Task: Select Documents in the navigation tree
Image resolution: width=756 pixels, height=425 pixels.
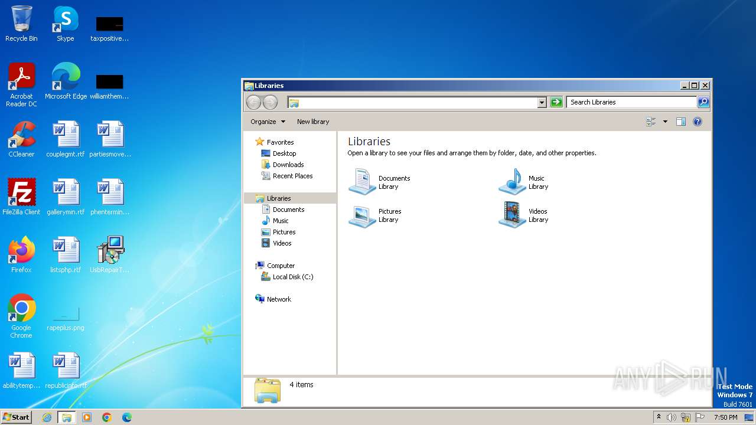Action: [x=283, y=210]
